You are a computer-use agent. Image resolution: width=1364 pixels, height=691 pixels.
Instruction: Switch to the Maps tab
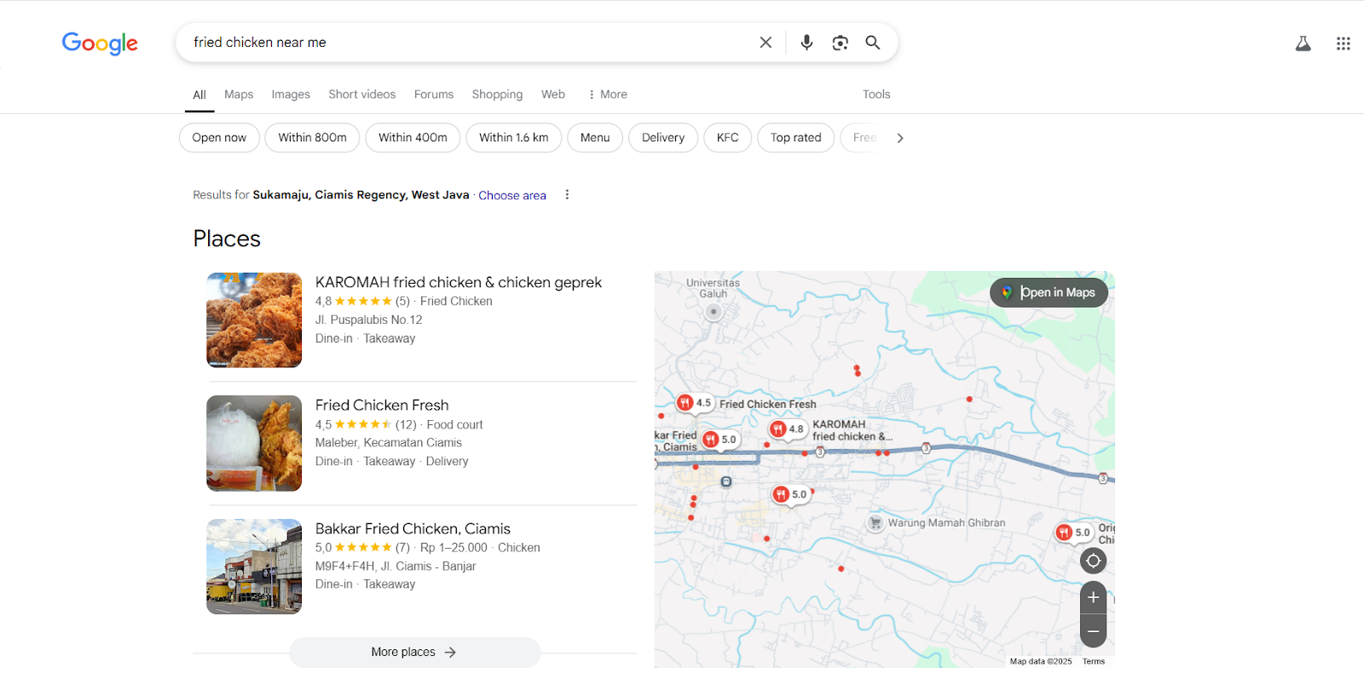[239, 95]
